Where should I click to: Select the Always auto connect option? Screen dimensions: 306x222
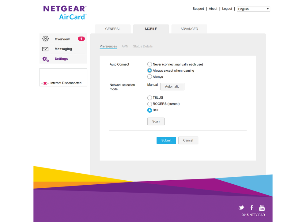149,77
